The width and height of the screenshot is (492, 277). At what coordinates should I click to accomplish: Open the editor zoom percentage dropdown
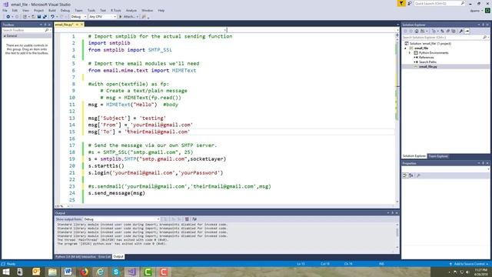pos(68,206)
